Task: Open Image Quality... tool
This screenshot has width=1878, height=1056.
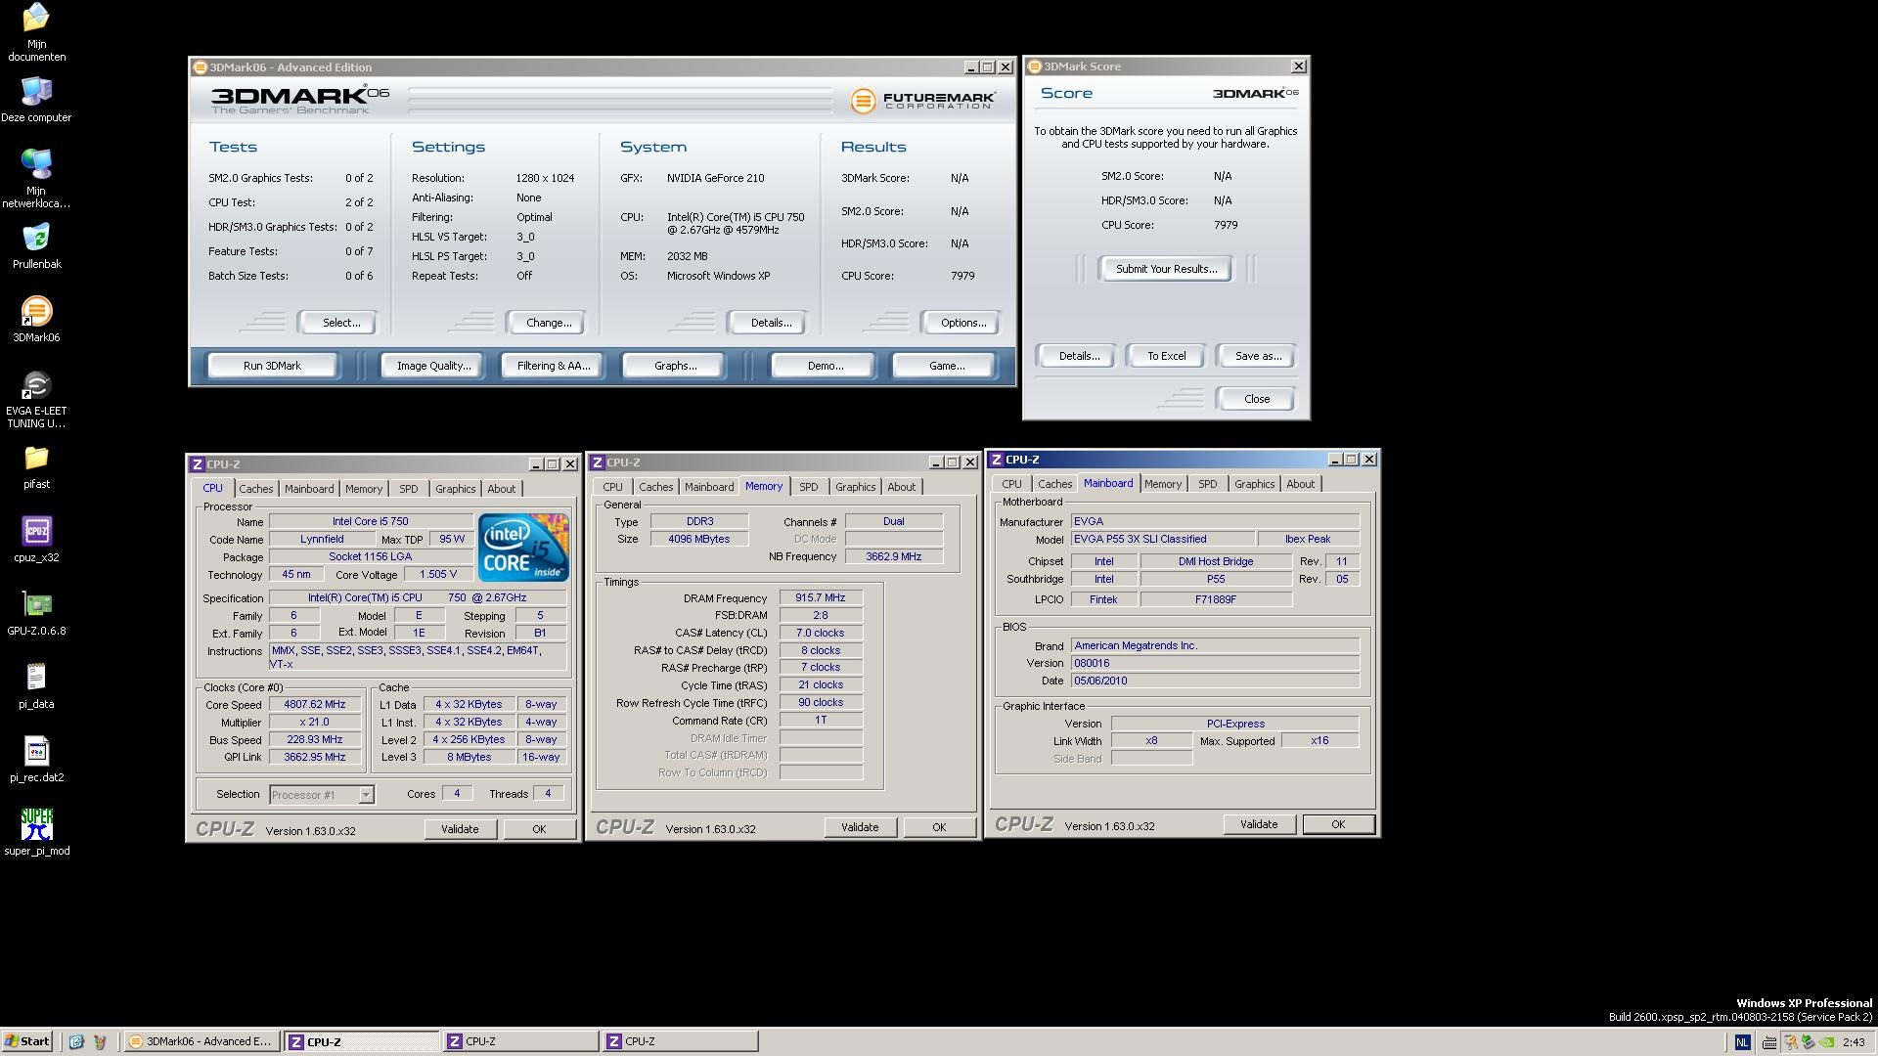Action: 433,366
